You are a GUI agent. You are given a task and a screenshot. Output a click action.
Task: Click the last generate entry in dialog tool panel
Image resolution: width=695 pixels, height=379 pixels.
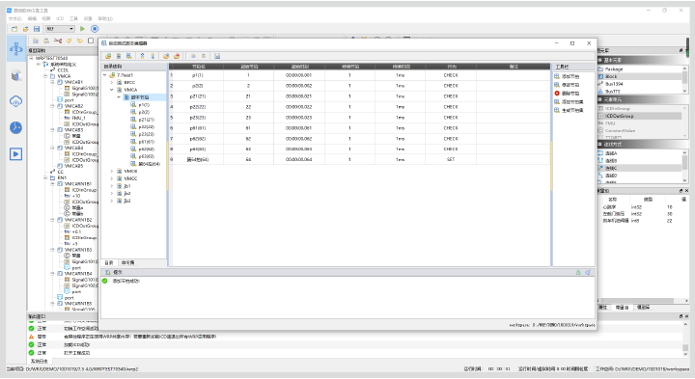[570, 110]
